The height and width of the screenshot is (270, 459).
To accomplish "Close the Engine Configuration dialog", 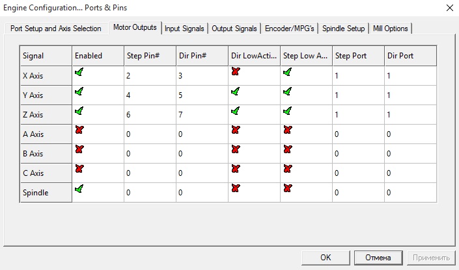I will (x=448, y=8).
